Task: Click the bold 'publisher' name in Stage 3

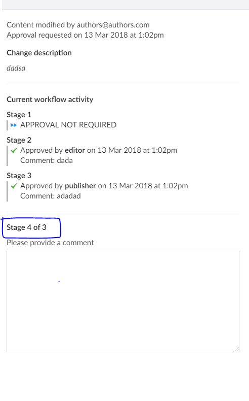Action: click(80, 186)
